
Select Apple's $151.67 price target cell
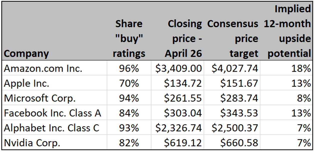click(x=239, y=83)
